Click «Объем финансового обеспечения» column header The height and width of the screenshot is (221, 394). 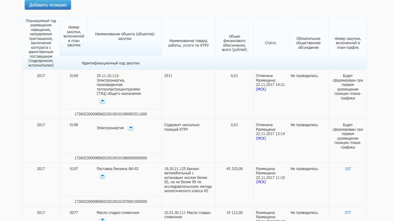235,43
